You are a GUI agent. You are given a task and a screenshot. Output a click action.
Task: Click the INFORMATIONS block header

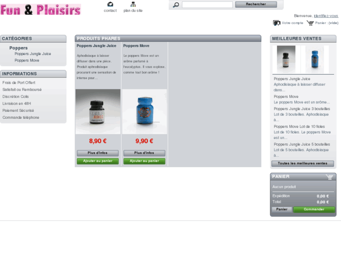click(33, 74)
